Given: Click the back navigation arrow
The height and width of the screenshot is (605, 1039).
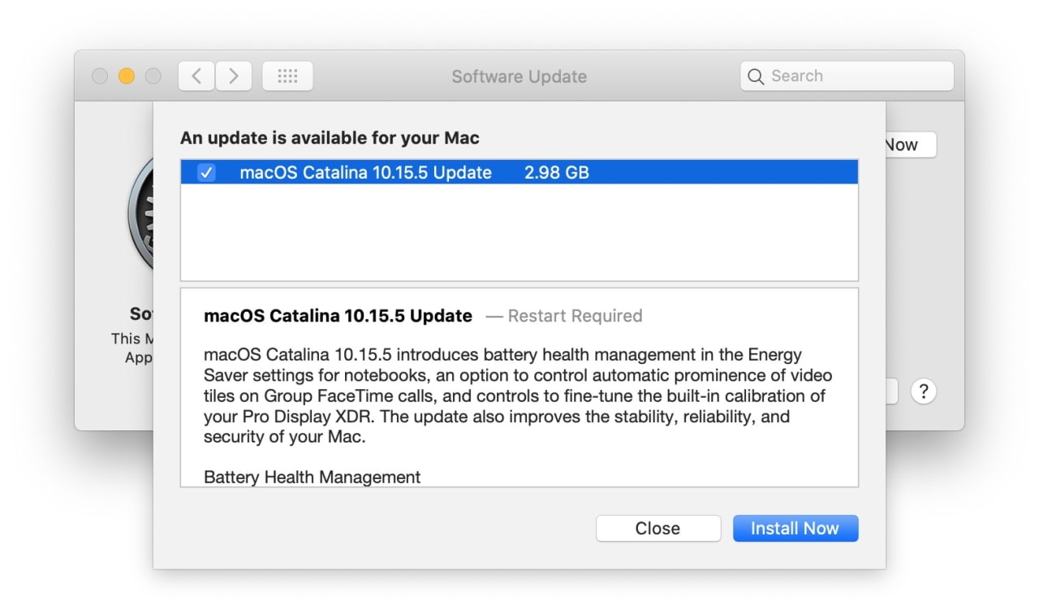Looking at the screenshot, I should (x=196, y=76).
